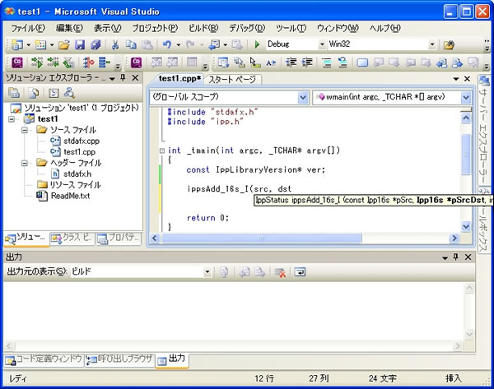
Task: Clear all output pane text
Action: tap(280, 272)
